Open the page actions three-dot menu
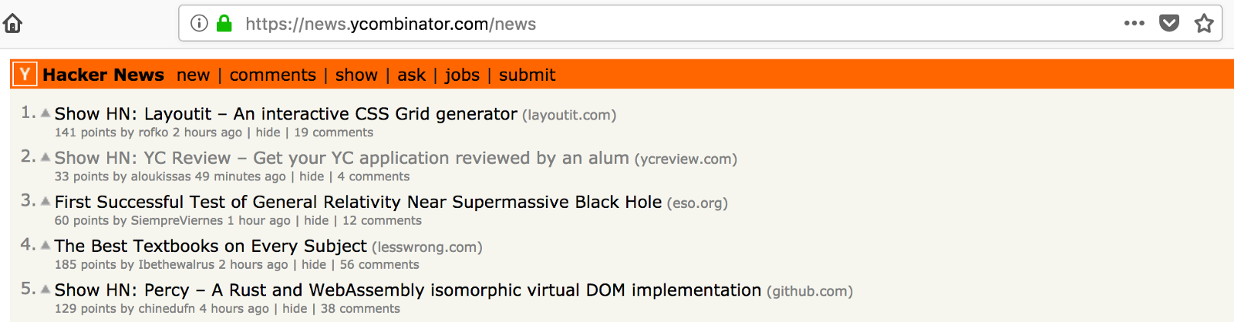The width and height of the screenshot is (1234, 322). (x=1134, y=24)
